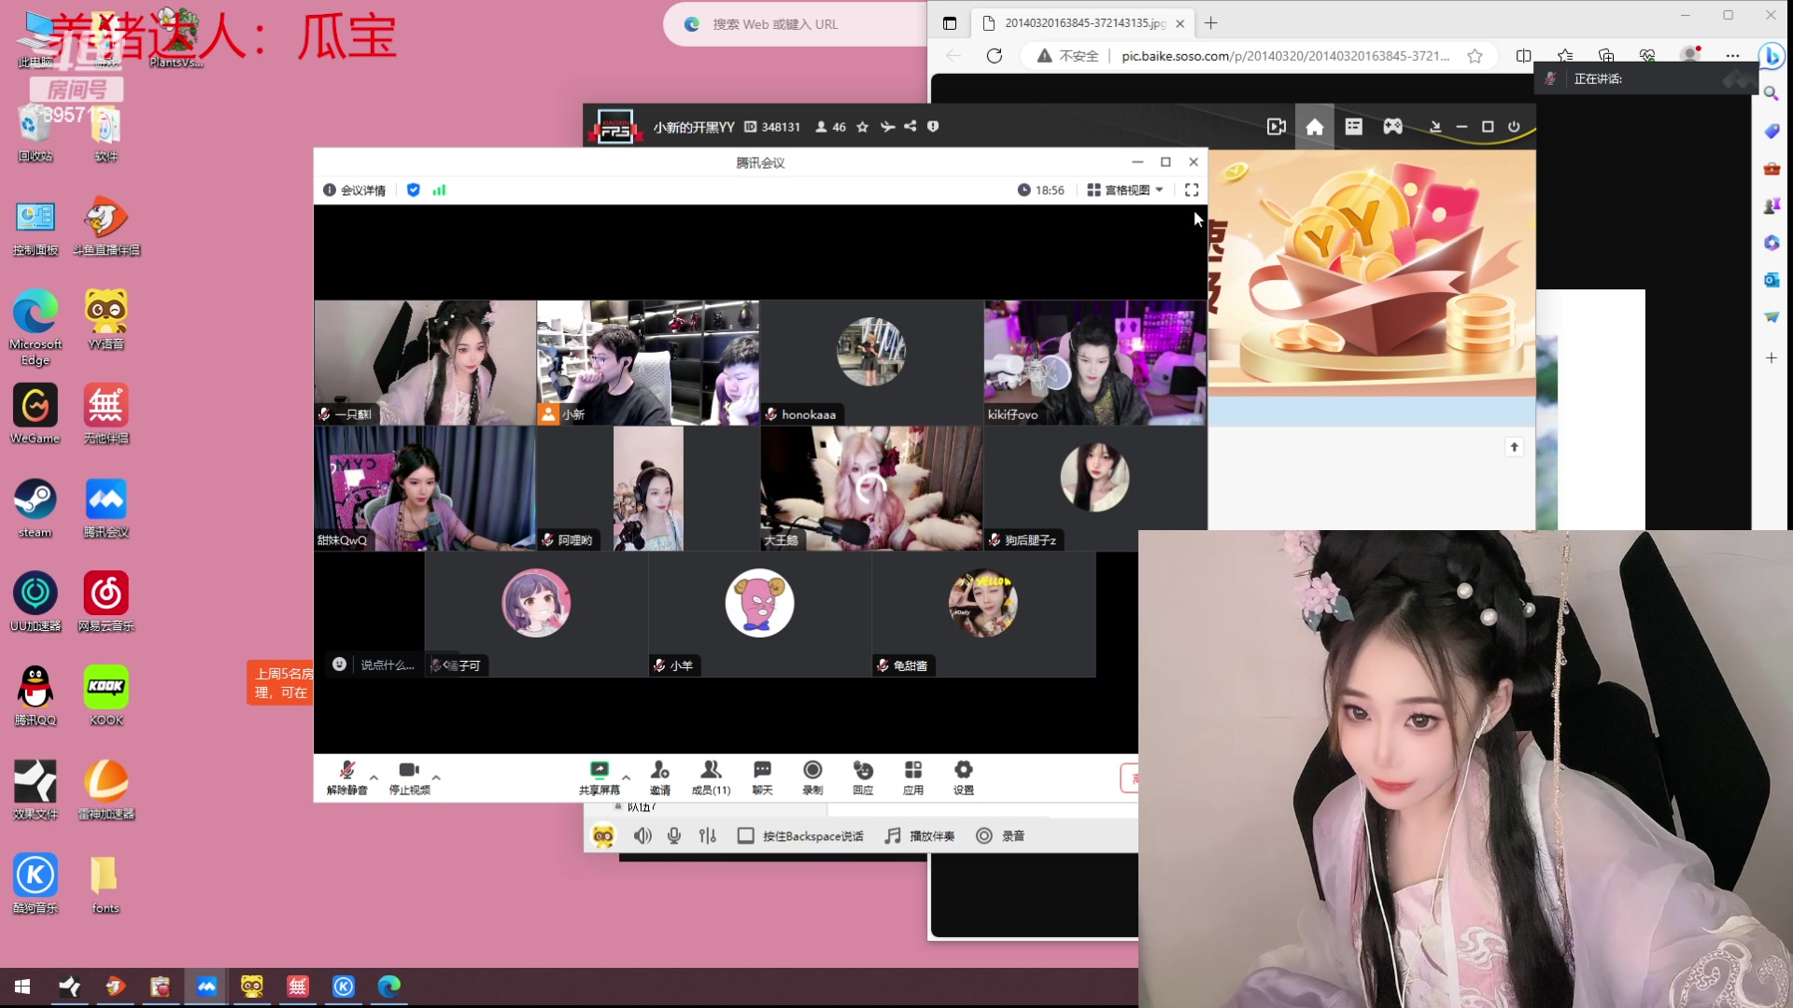Viewport: 1793px width, 1008px height.
Task: Open the 聊天 chat panel
Action: 762,777
